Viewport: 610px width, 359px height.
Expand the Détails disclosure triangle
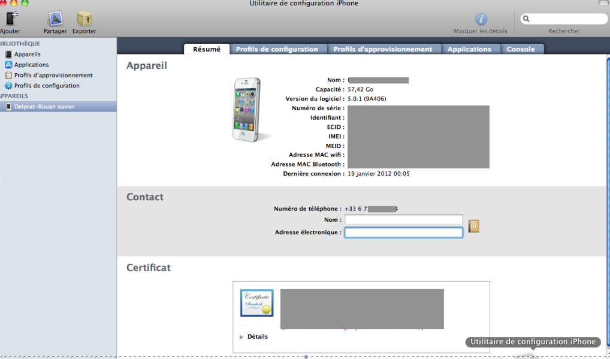(x=241, y=337)
